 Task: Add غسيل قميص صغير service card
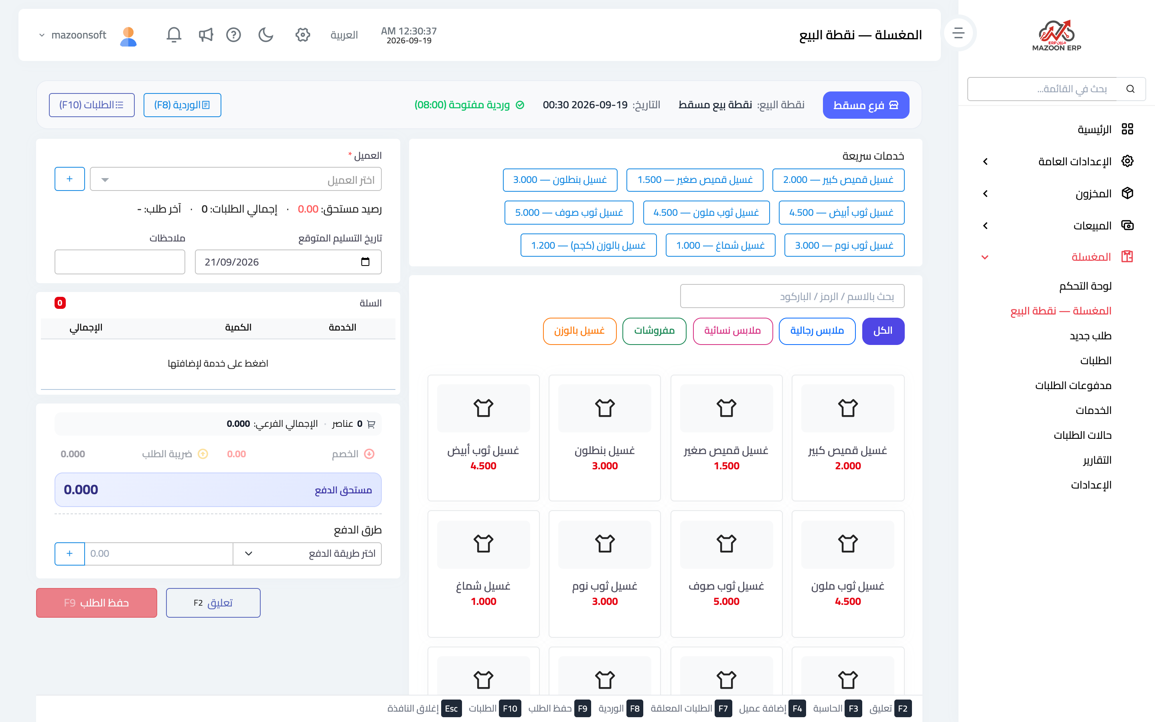click(726, 437)
